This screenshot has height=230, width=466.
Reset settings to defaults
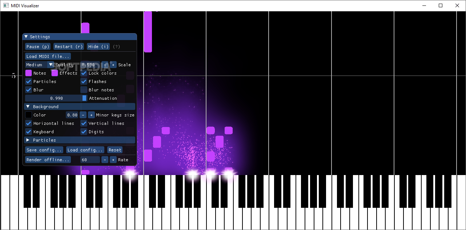pyautogui.click(x=115, y=150)
